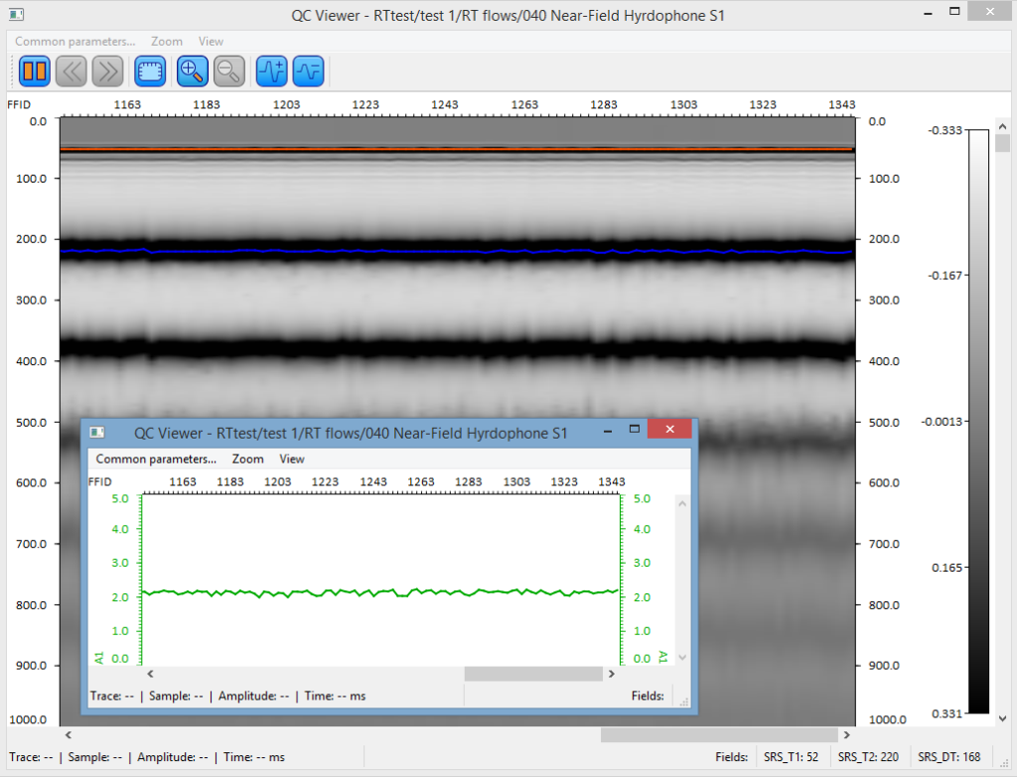Click the SRS_T1: 52 status field
This screenshot has height=777, width=1017.
pos(792,756)
